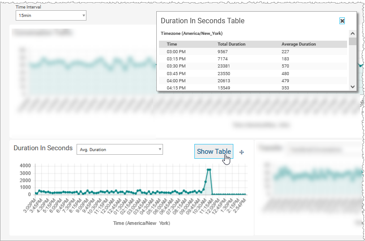Click the peak data point in Duration chart
Viewport: 365px width, 241px height.
[209, 170]
